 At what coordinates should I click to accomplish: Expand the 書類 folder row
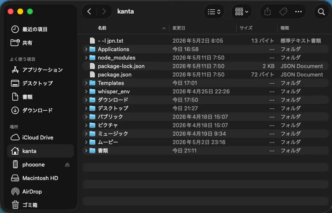click(86, 150)
